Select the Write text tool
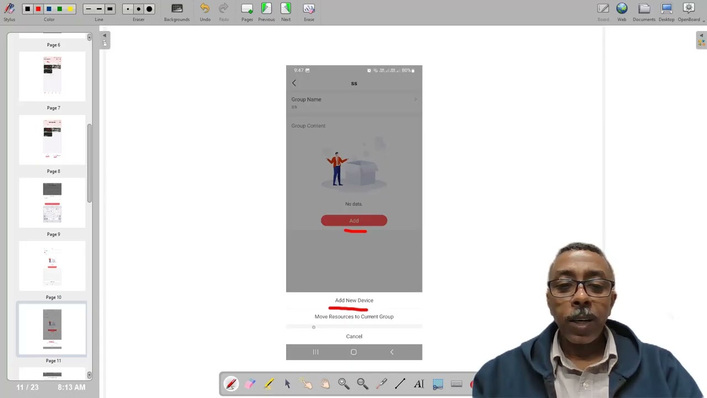This screenshot has height=398, width=707. click(x=419, y=384)
